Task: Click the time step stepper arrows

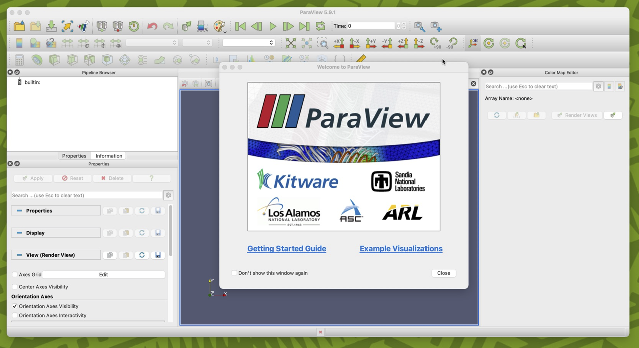Action: [404, 26]
